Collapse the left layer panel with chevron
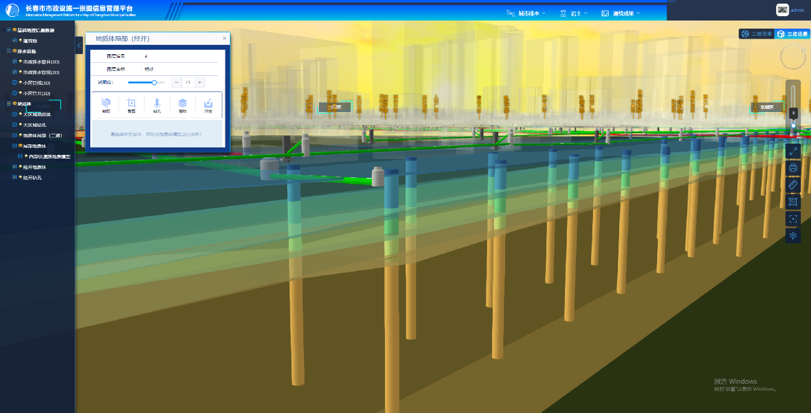Screen dimensions: 811x413 (x=79, y=45)
